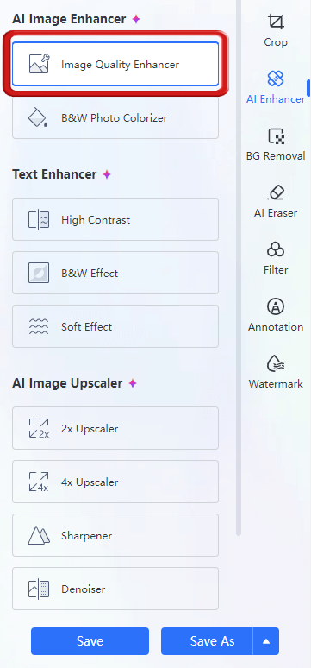Image resolution: width=311 pixels, height=668 pixels.
Task: Open the BG Removal tool
Action: [x=276, y=144]
